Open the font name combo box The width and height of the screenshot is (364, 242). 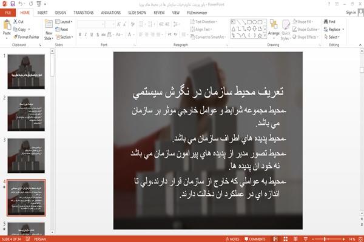tap(91, 24)
